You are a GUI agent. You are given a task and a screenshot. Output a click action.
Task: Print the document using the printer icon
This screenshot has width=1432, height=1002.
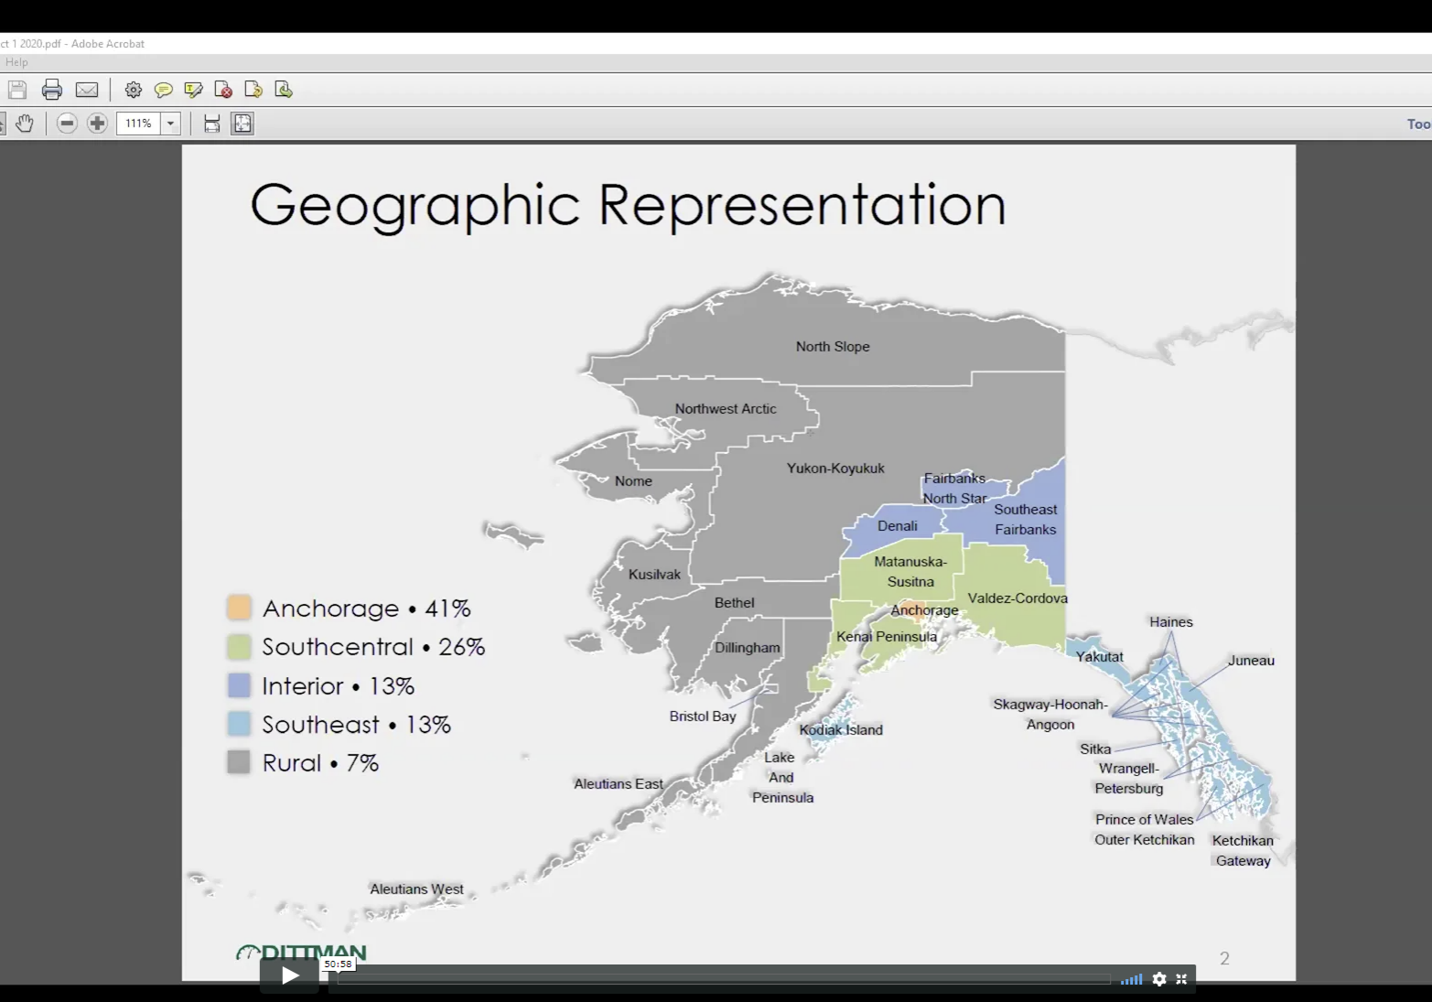click(52, 90)
